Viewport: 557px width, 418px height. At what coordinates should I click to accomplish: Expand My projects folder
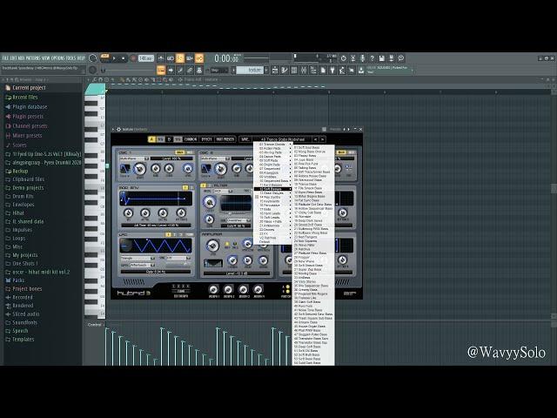coord(22,255)
